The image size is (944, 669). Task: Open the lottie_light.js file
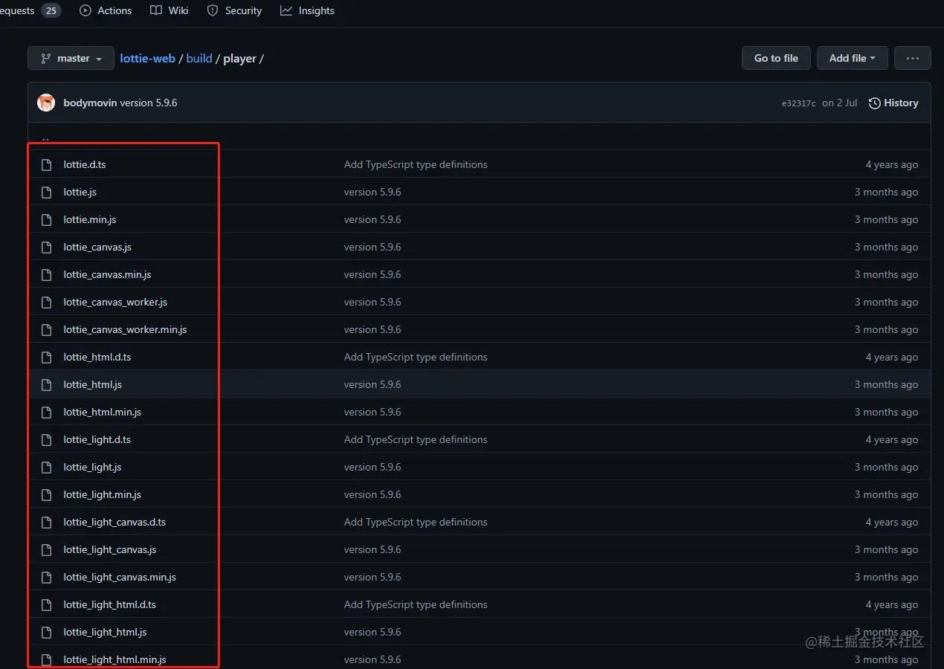click(x=92, y=467)
